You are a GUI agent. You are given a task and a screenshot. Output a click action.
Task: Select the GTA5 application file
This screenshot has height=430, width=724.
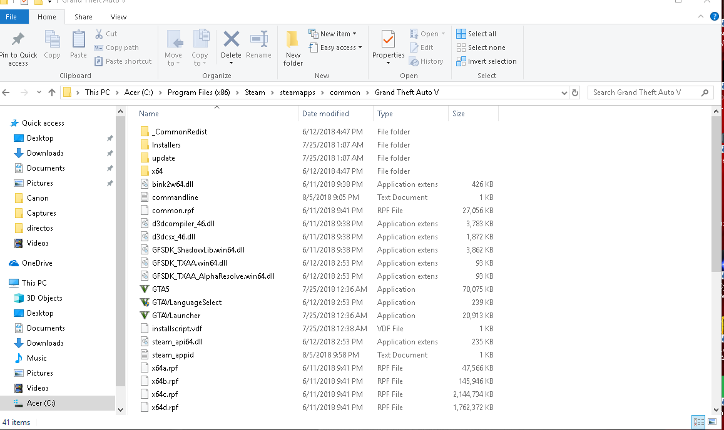(x=160, y=289)
